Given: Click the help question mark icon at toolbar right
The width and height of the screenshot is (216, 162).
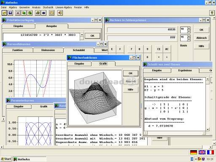Looking at the screenshot, I should click(x=212, y=13).
